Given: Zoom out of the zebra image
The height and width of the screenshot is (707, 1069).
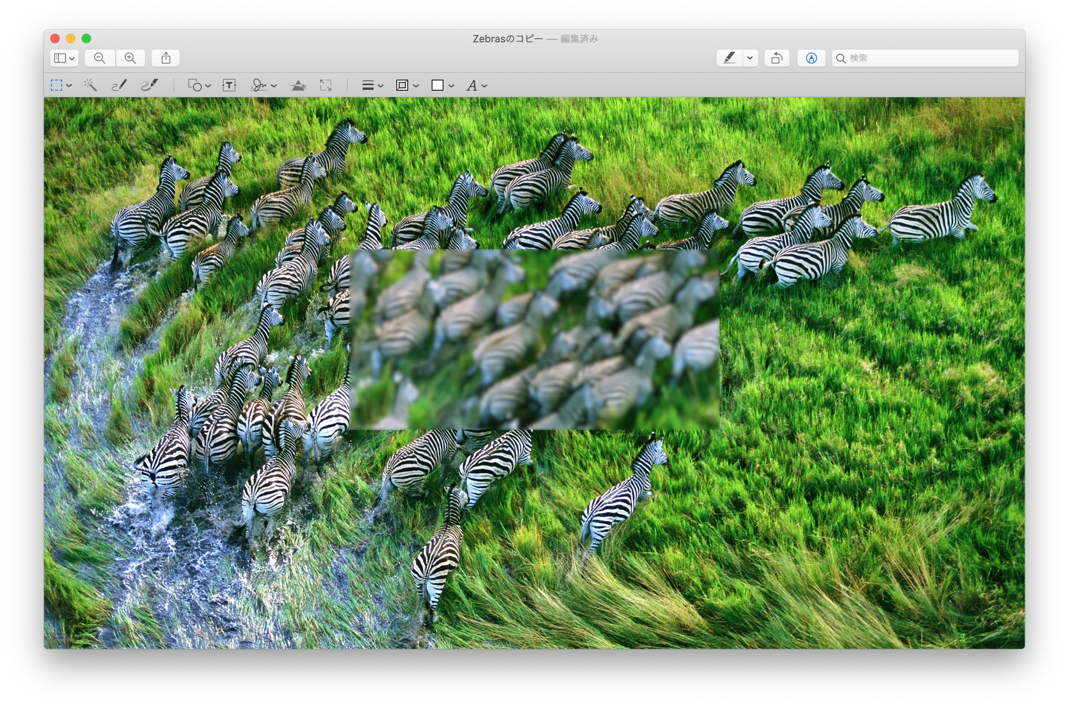Looking at the screenshot, I should 100,58.
